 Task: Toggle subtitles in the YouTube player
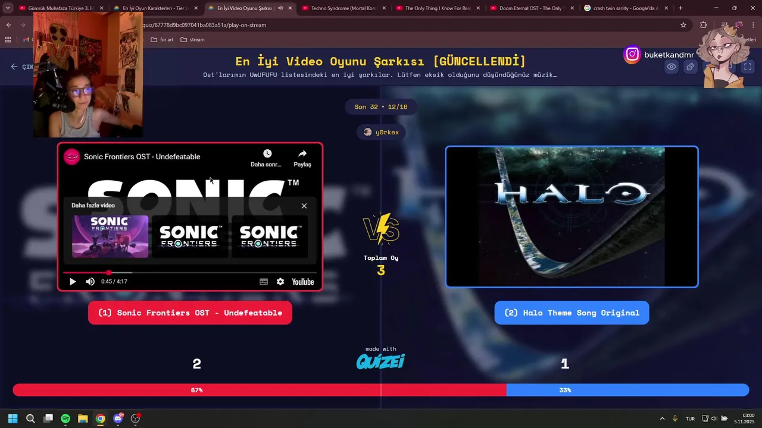click(264, 282)
